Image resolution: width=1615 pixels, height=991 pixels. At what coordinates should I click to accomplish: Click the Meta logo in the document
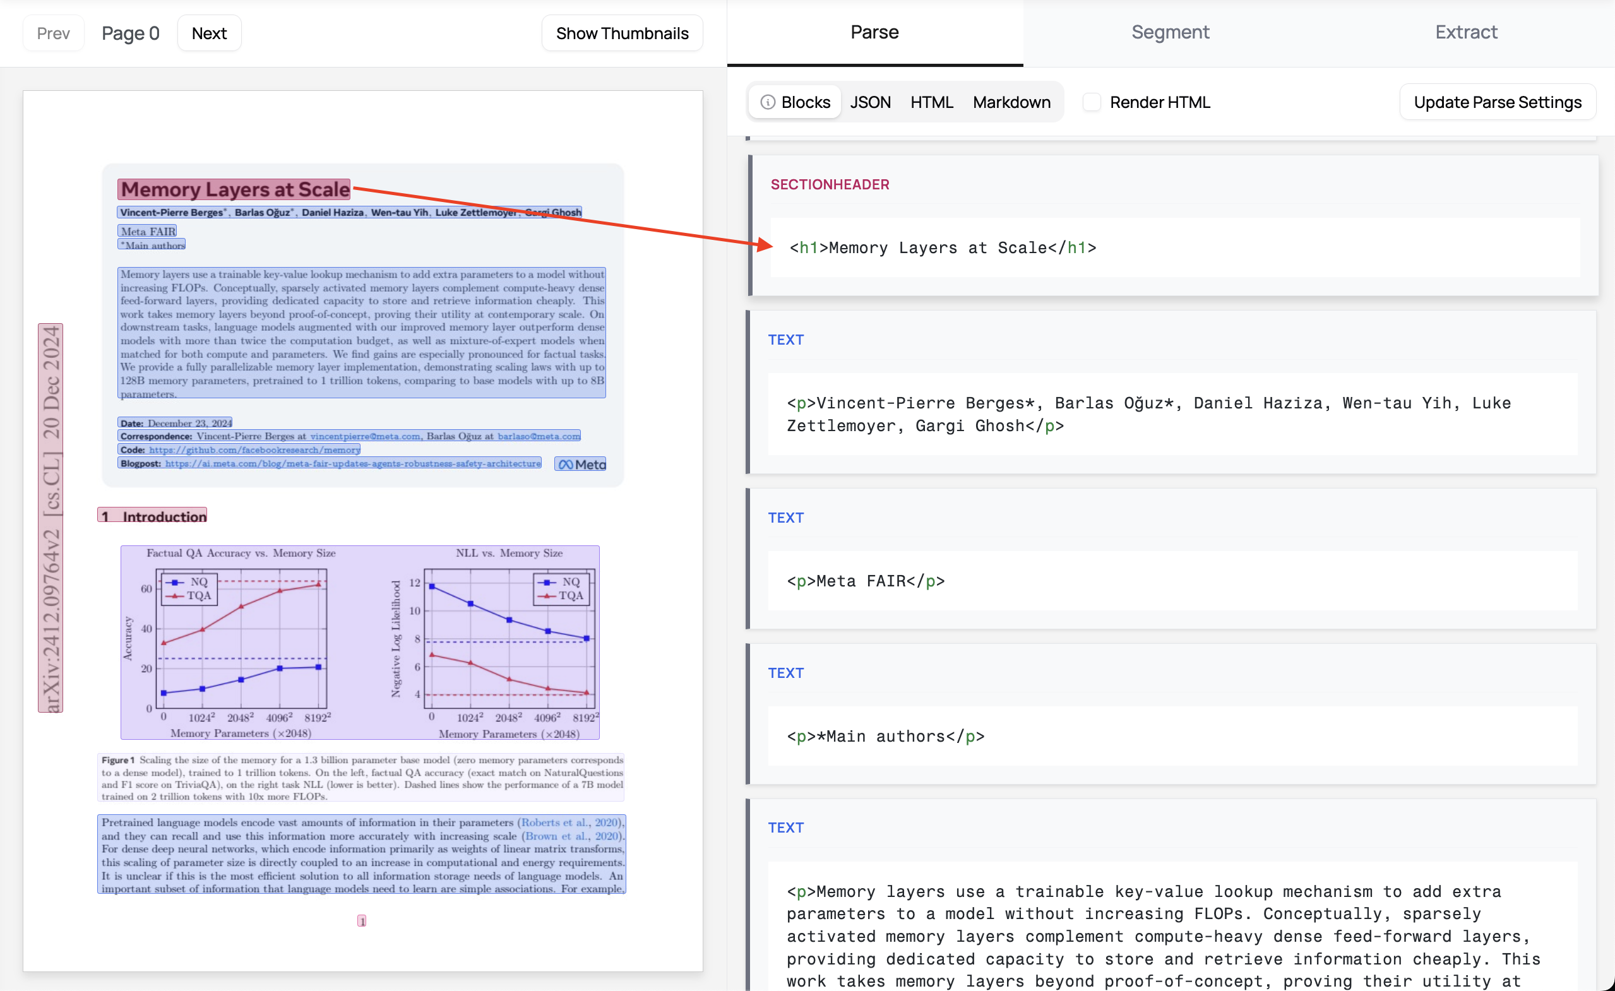(x=580, y=464)
